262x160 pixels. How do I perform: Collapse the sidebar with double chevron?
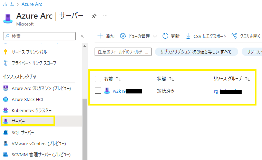pos(82,36)
